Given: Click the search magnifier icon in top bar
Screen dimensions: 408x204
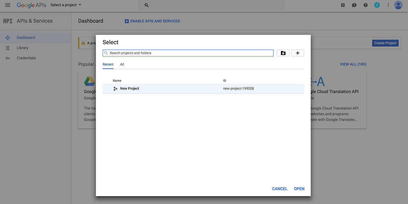Looking at the screenshot, I should click(x=147, y=5).
